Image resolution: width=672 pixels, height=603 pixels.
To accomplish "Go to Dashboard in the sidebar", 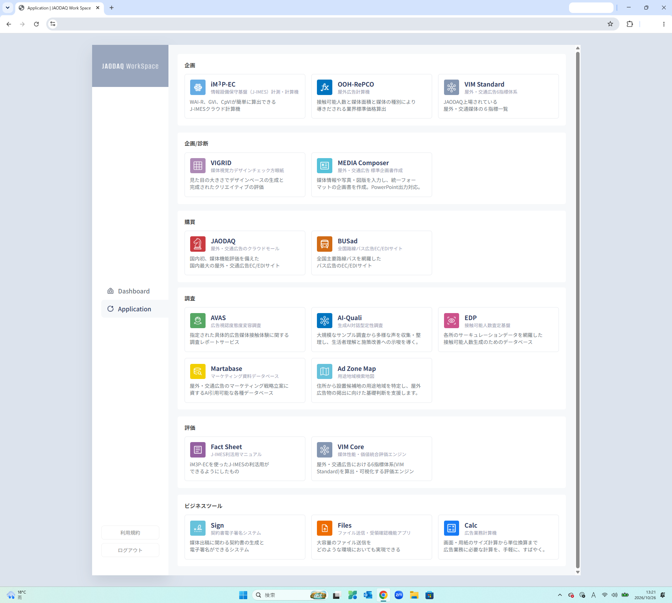I will pos(135,291).
